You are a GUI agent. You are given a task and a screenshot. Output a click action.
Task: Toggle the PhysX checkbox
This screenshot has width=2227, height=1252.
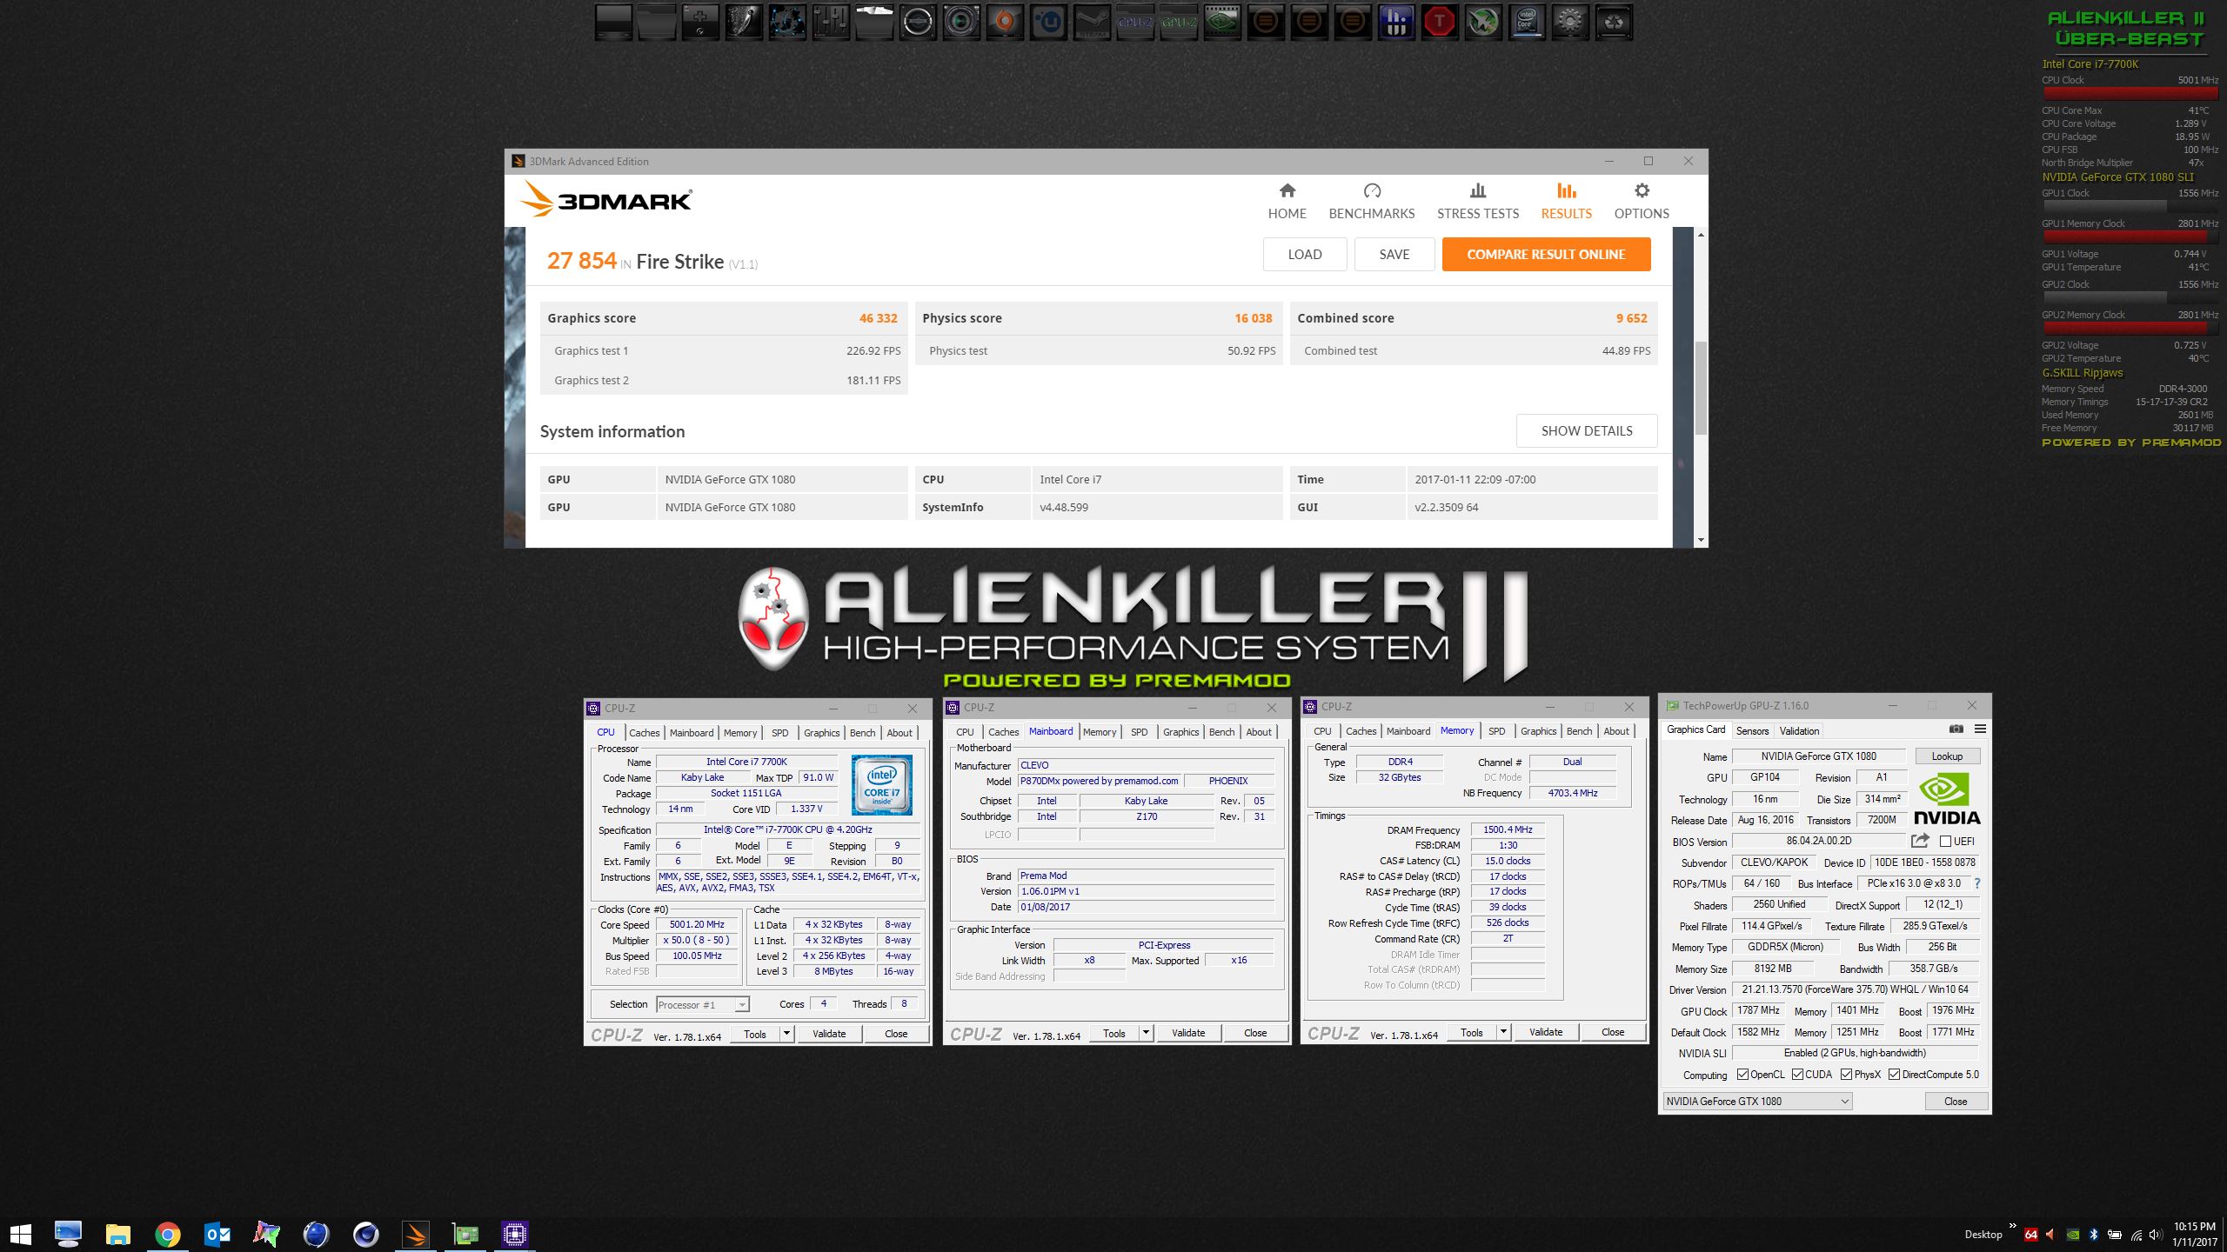tap(1846, 1075)
